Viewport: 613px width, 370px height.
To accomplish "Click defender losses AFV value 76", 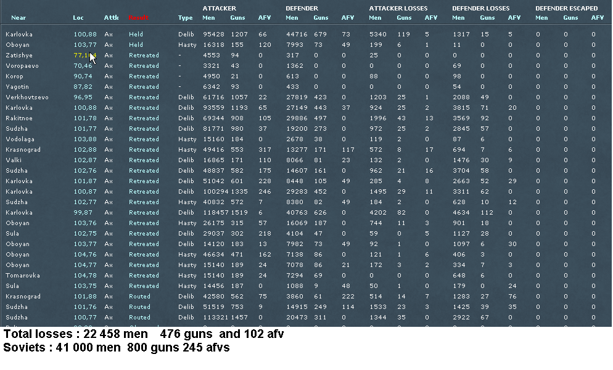I will [x=512, y=297].
